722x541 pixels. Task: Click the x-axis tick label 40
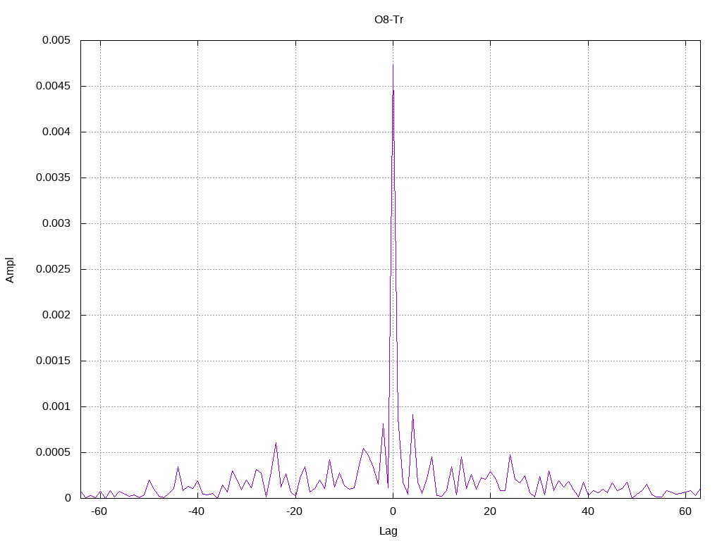tap(587, 511)
